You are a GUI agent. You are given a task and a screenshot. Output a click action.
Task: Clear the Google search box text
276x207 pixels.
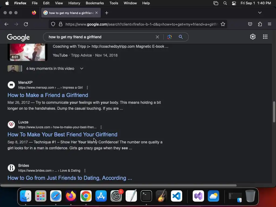(157, 37)
